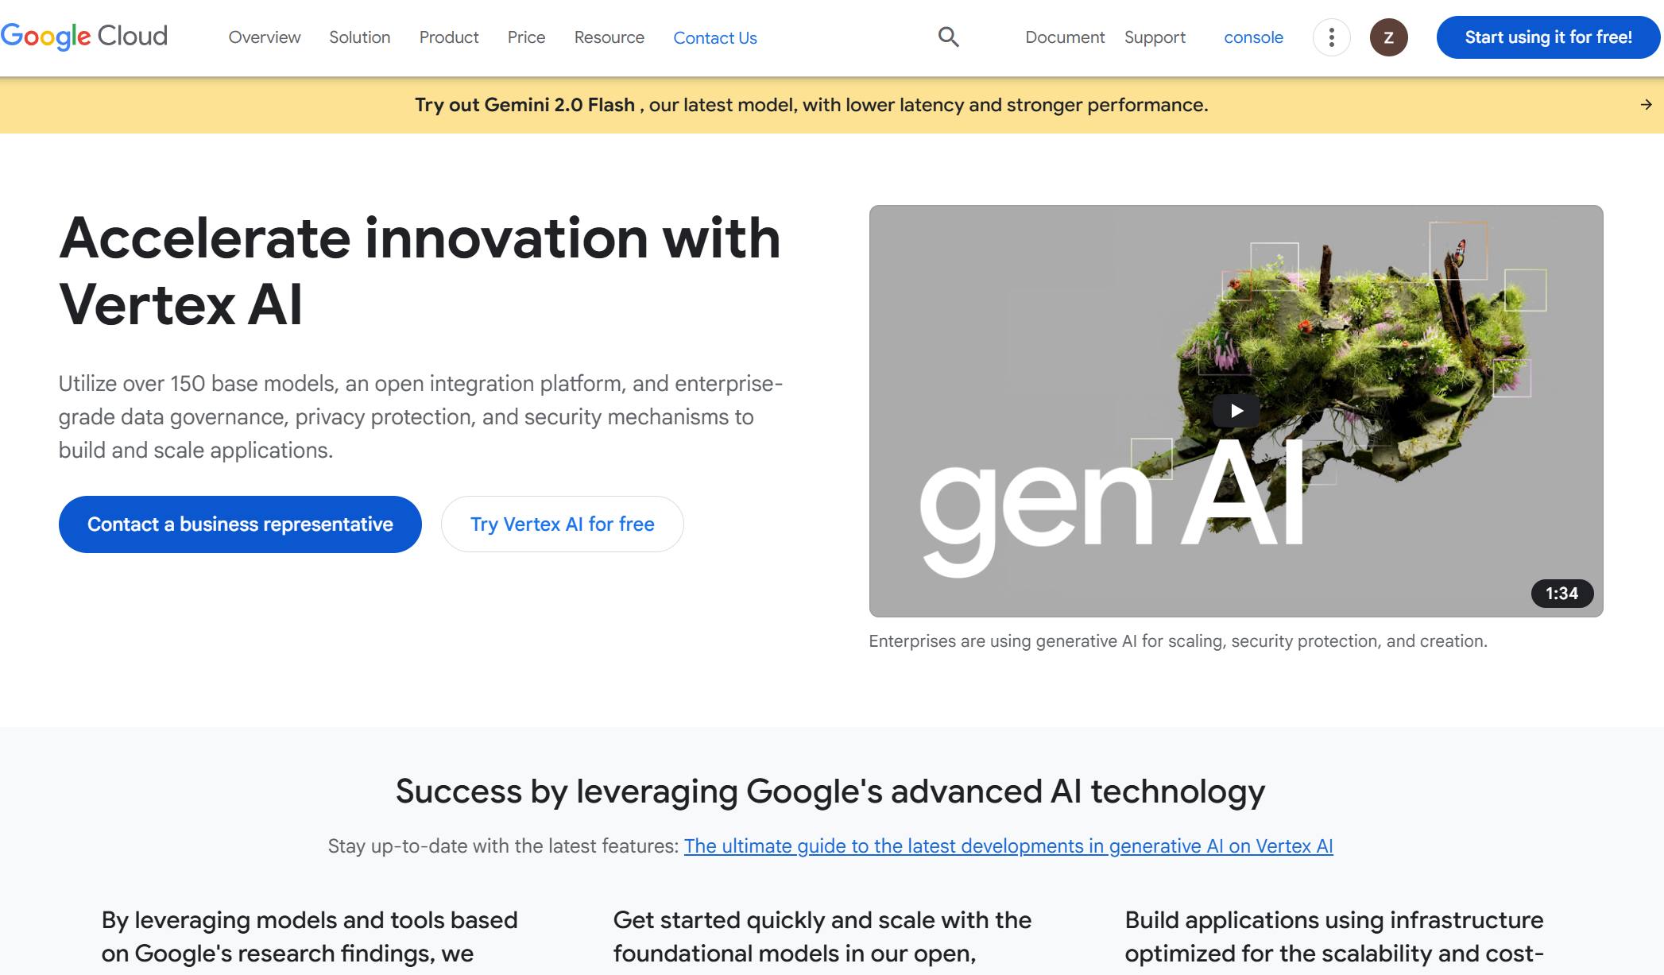
Task: Click the Z account avatar
Action: 1388,37
